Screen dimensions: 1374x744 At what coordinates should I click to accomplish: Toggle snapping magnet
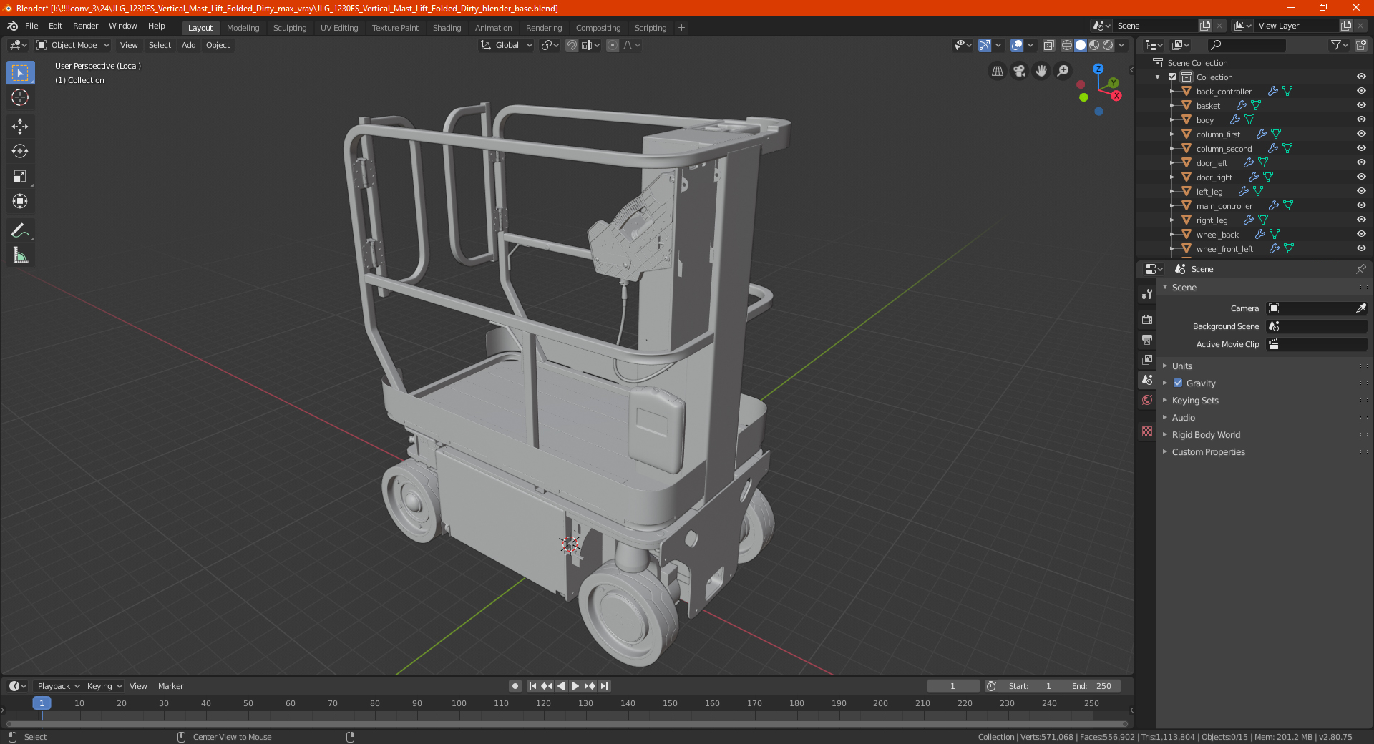(572, 45)
